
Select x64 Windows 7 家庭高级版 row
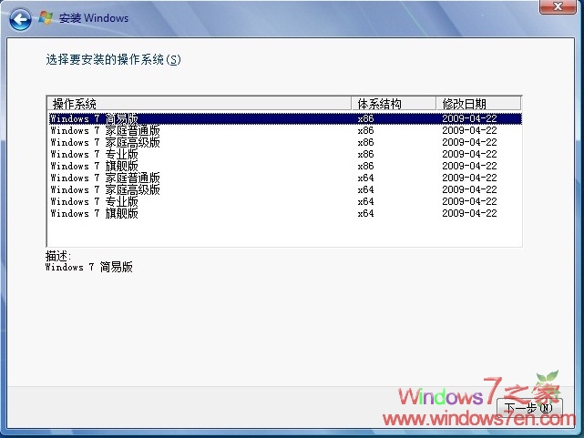[284, 189]
